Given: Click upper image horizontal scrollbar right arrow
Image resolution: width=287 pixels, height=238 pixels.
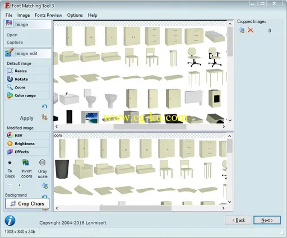Looking at the screenshot, I should tap(224, 127).
